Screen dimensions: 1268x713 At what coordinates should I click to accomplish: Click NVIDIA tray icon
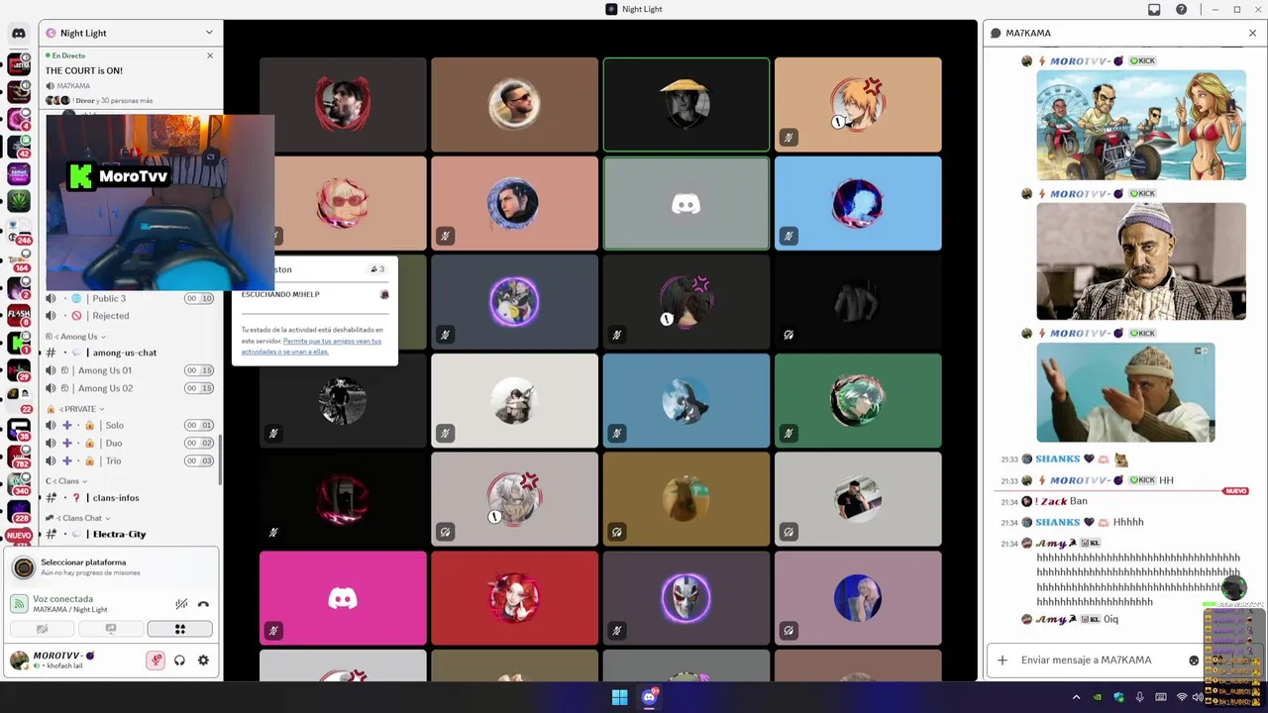tap(1098, 697)
